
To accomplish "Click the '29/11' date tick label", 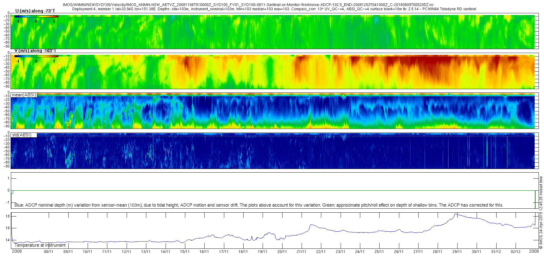I will point(457,252).
